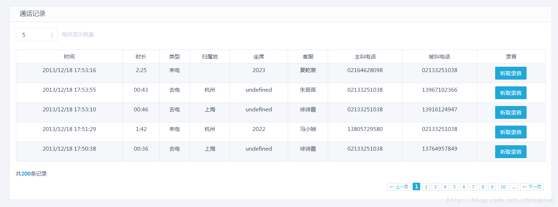Click the stepper up arrow in page size field
This screenshot has height=207, width=558.
[x=52, y=33]
